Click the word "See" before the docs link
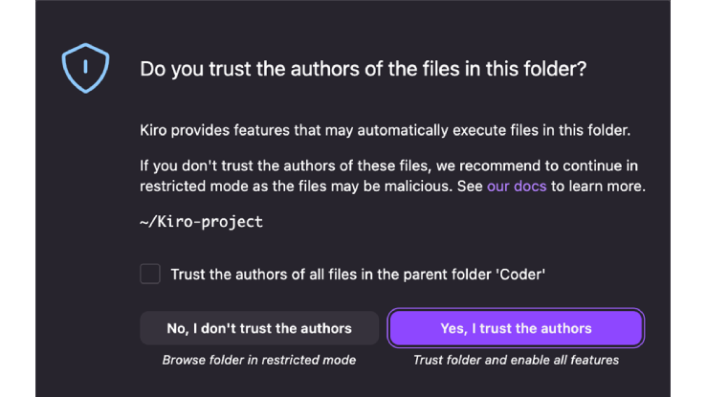The width and height of the screenshot is (707, 397). pyautogui.click(x=470, y=186)
